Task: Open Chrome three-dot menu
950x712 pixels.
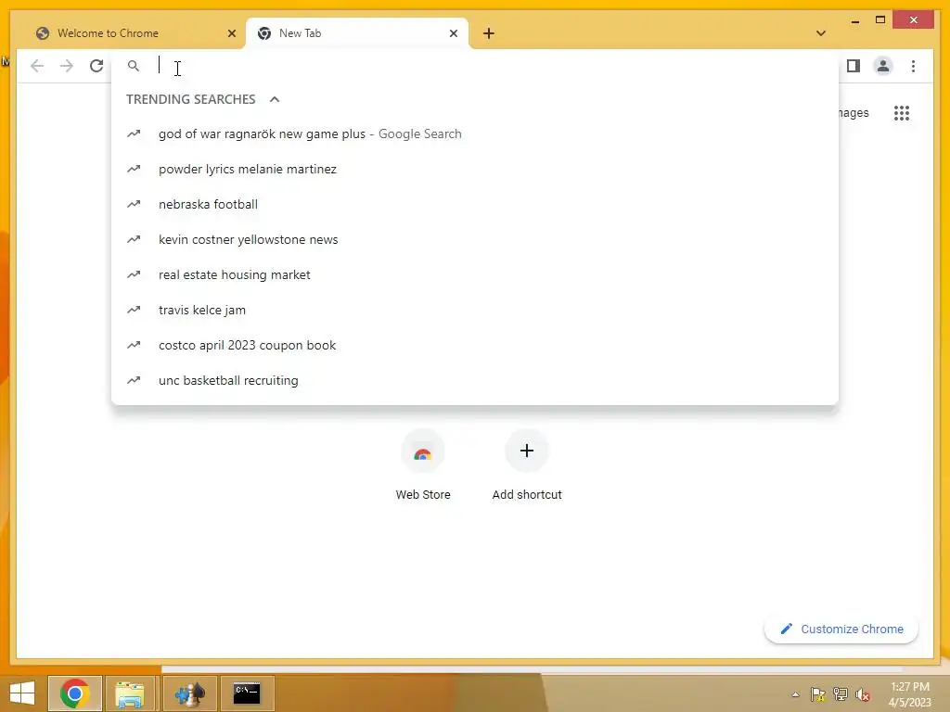Action: (x=913, y=66)
